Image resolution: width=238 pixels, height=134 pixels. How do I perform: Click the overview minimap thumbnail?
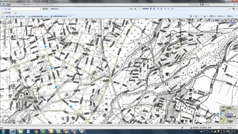tap(229, 115)
